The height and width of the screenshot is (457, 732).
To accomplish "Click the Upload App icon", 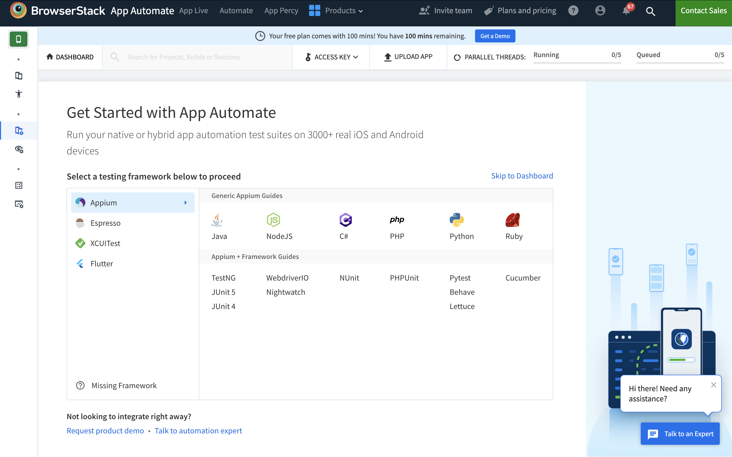I will 387,57.
